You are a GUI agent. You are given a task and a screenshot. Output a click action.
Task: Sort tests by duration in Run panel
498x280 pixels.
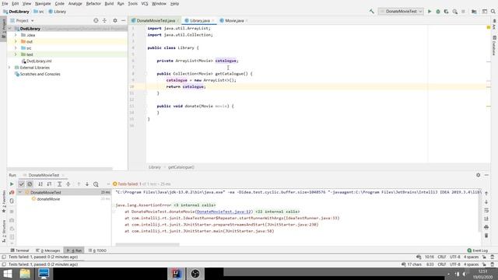[49, 184]
